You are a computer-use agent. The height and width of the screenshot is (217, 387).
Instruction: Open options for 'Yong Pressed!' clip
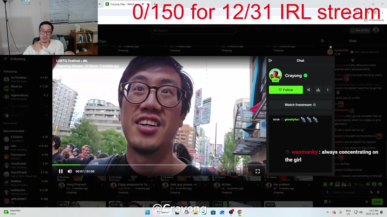[102, 185]
